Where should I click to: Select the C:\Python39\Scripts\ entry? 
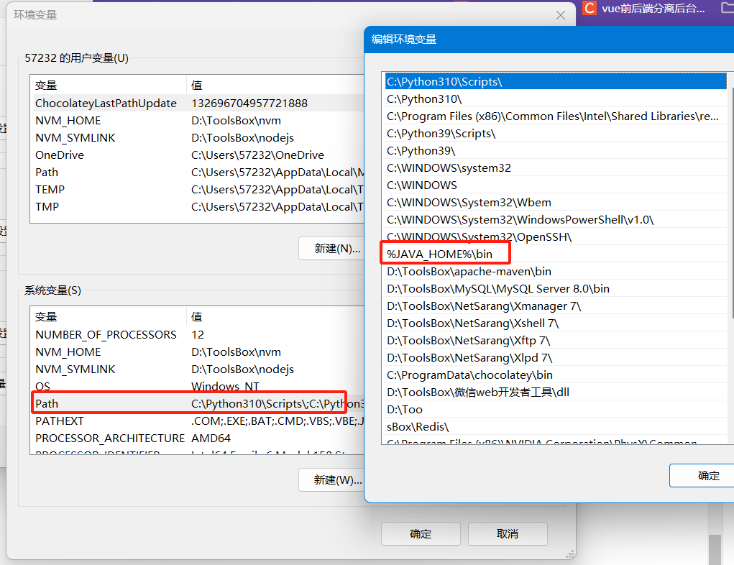pos(441,133)
